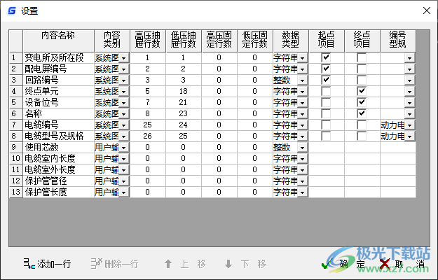Click the 添加一行 button label
Screen dimensions: 438x280
54,264
